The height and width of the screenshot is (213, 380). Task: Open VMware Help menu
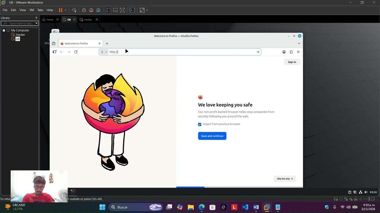50,10
